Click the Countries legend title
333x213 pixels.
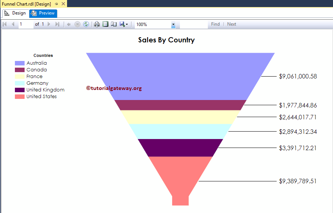[43, 55]
